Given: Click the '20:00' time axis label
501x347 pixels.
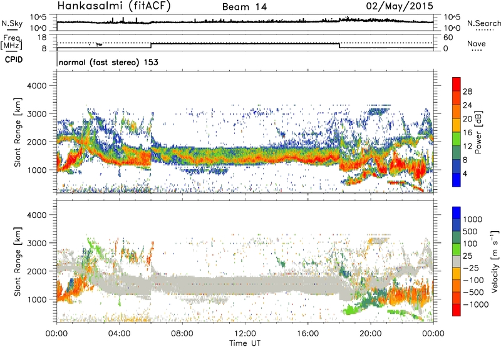Looking at the screenshot, I should tap(370, 334).
